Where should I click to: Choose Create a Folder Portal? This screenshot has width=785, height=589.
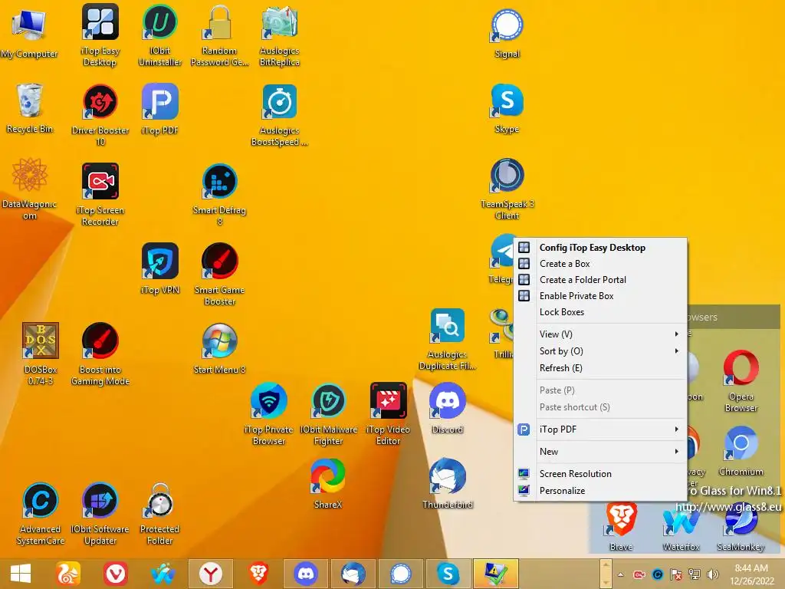tap(600, 279)
